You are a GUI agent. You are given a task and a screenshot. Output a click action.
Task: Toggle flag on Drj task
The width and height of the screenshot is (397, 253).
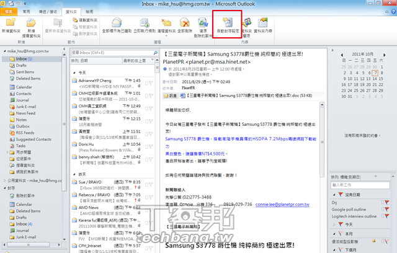tap(387, 202)
